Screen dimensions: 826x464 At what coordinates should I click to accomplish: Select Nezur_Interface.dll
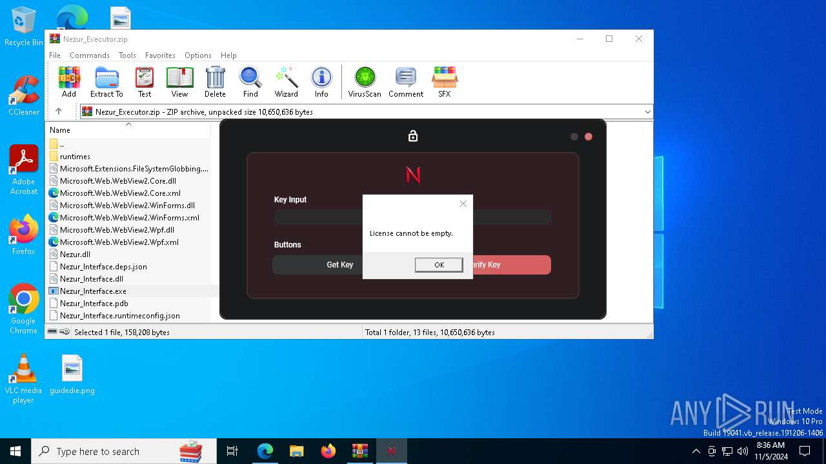point(128,279)
